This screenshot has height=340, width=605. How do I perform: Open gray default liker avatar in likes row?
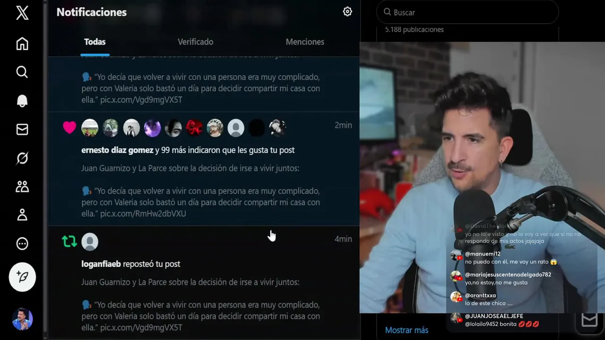pyautogui.click(x=236, y=127)
